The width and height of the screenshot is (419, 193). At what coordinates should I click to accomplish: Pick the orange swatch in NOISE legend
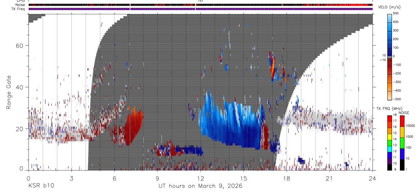402,132
